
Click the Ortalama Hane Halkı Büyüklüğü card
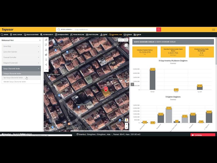[x=201, y=52]
